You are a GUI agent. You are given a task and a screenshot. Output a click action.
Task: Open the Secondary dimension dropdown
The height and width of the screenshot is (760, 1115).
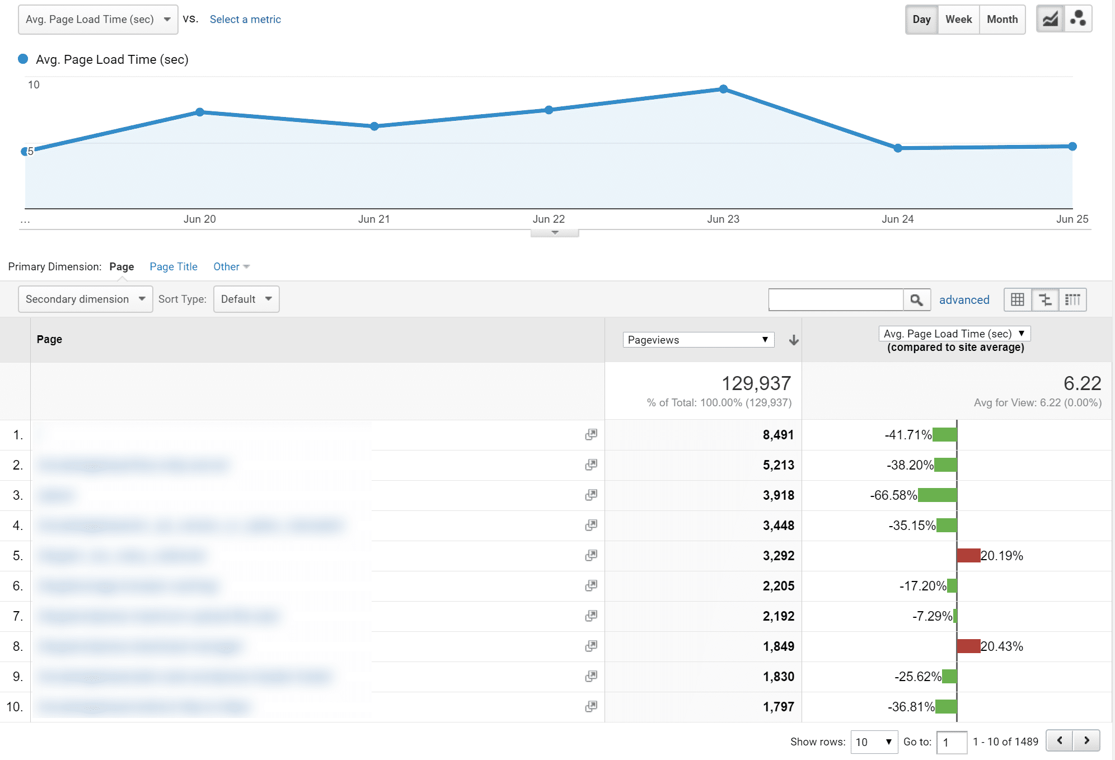(x=82, y=299)
